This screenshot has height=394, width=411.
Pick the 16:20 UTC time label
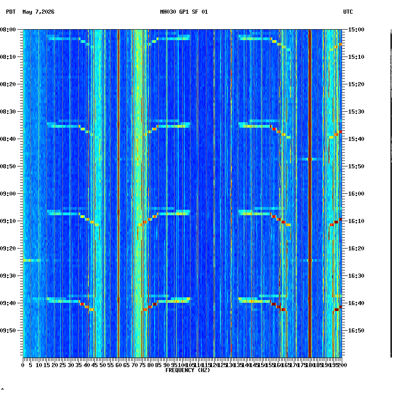[356, 249]
